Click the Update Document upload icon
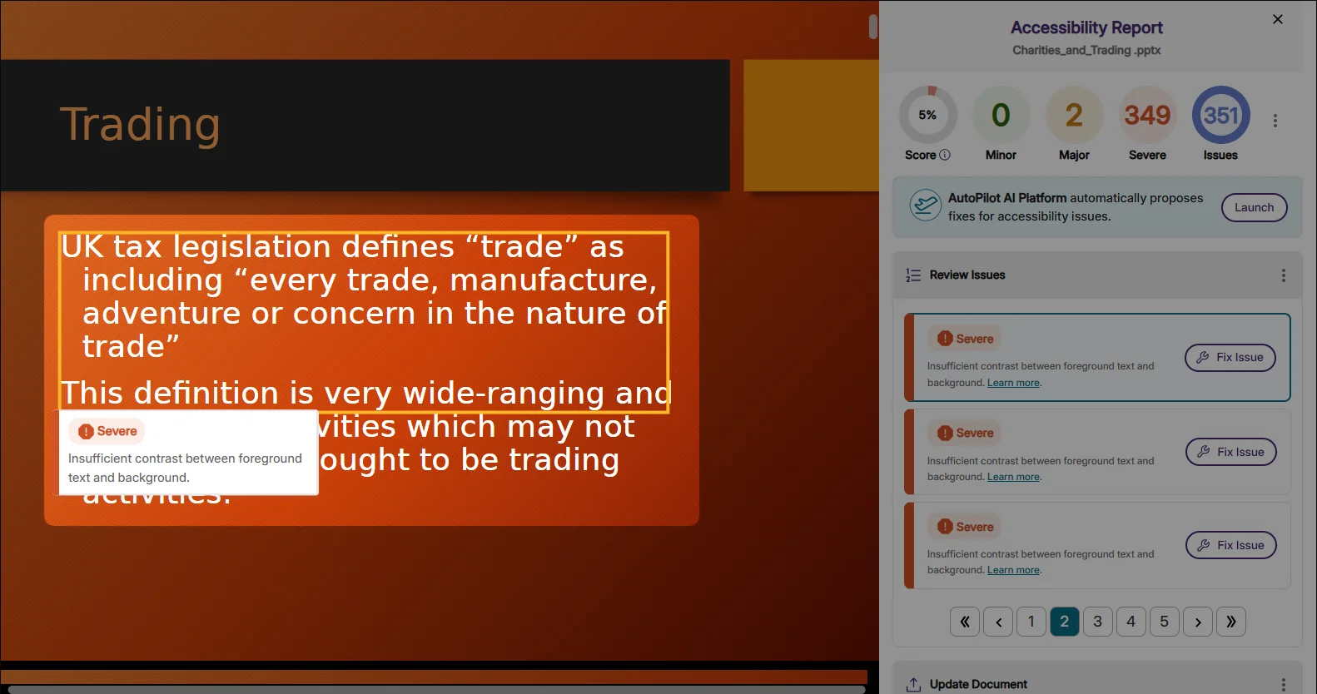The width and height of the screenshot is (1317, 694). tap(913, 684)
